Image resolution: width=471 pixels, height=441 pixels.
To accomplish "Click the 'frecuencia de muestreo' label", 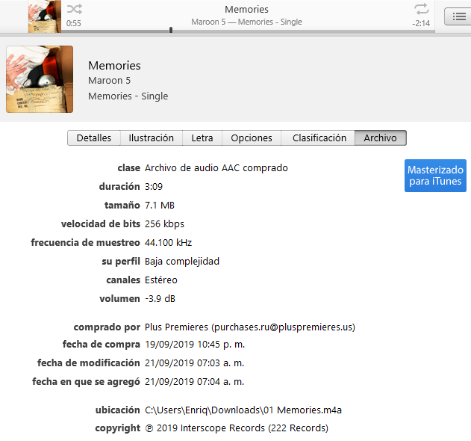I will (x=86, y=242).
